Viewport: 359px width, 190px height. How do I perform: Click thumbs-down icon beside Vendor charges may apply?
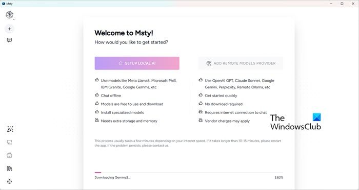point(201,120)
